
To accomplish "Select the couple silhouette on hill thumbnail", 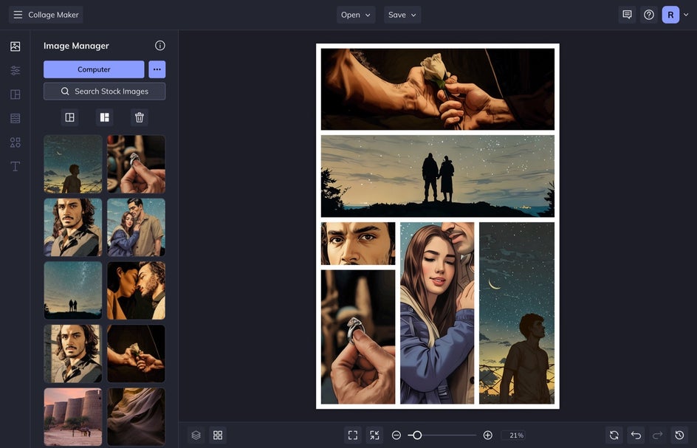I will coord(73,290).
